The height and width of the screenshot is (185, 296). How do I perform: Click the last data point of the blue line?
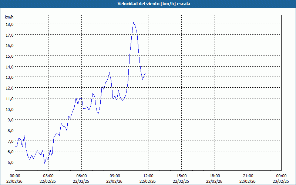point(147,73)
